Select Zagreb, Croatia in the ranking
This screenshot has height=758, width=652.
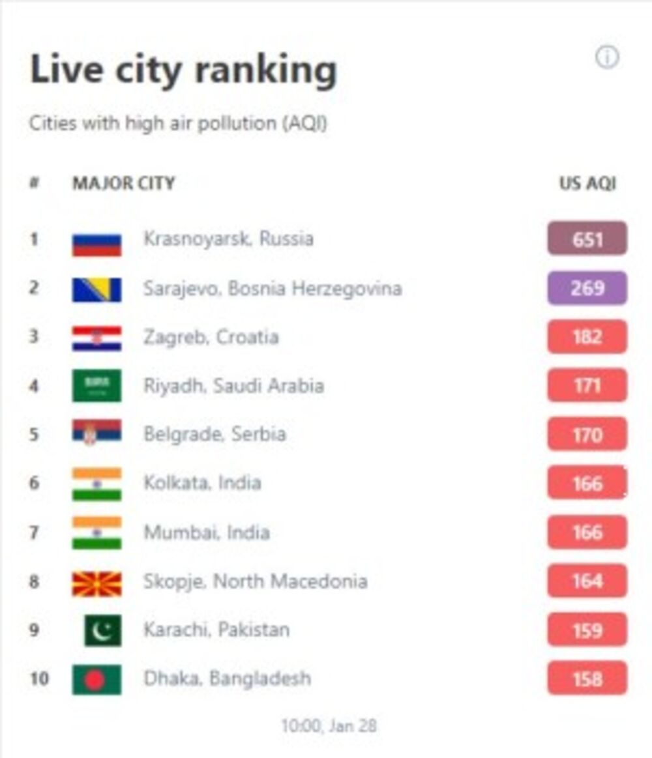[x=211, y=337]
